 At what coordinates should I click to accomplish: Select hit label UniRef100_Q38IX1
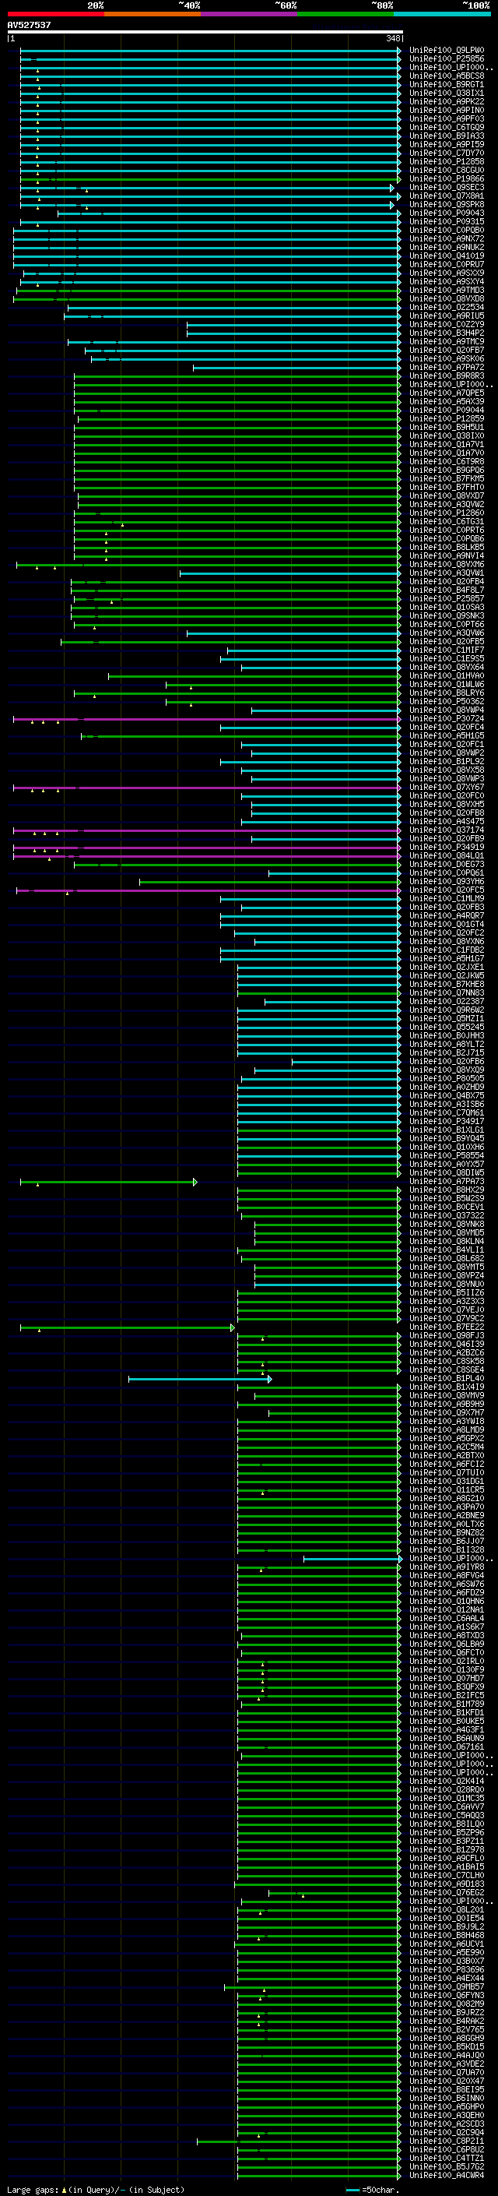447,93
